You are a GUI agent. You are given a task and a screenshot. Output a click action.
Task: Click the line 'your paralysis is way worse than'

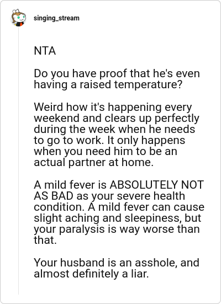(x=117, y=229)
